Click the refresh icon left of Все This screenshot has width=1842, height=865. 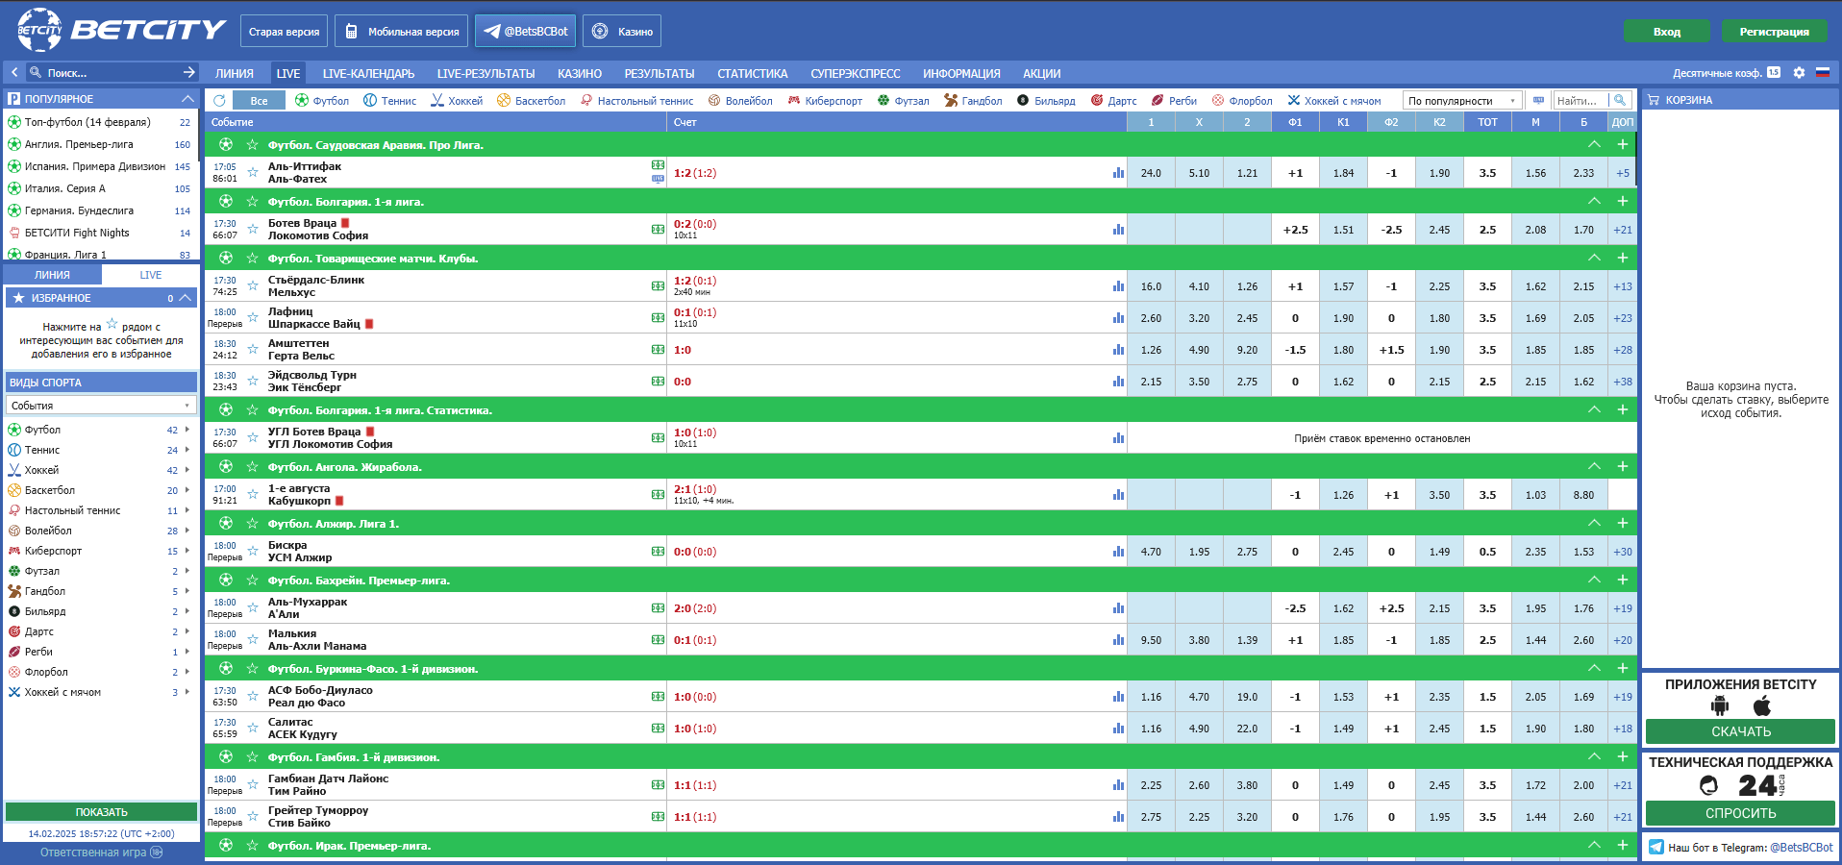219,100
